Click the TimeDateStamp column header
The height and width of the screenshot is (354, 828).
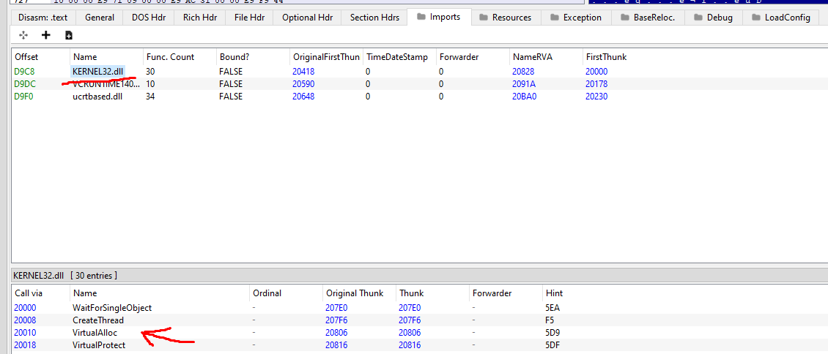[x=399, y=57]
